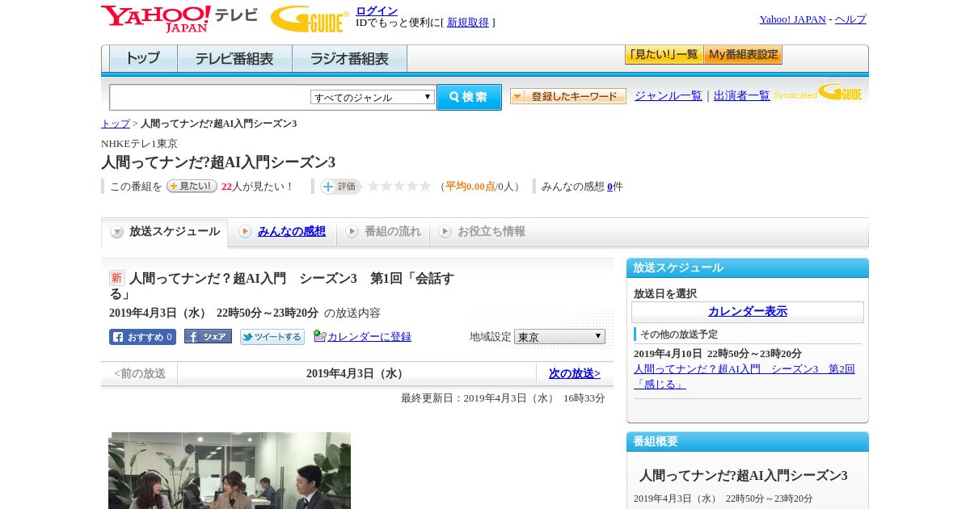Open the Yahoo! JAPAN link
Viewport: 970px width, 509px height.
pyautogui.click(x=792, y=19)
